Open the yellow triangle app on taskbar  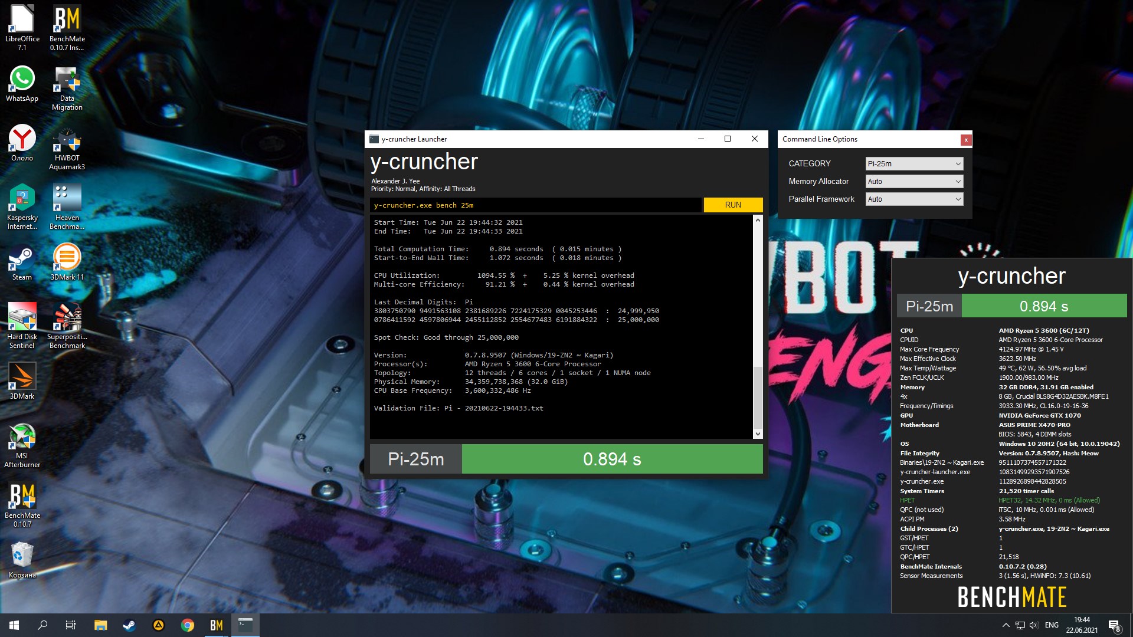159,625
